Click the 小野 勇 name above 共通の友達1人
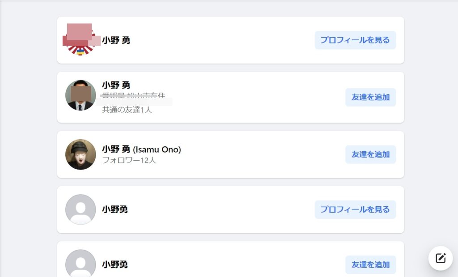The height and width of the screenshot is (277, 458). (x=116, y=85)
